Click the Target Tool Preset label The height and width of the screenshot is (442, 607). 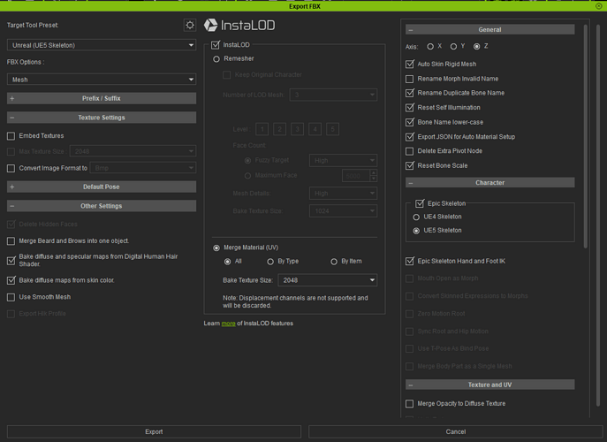(x=33, y=25)
